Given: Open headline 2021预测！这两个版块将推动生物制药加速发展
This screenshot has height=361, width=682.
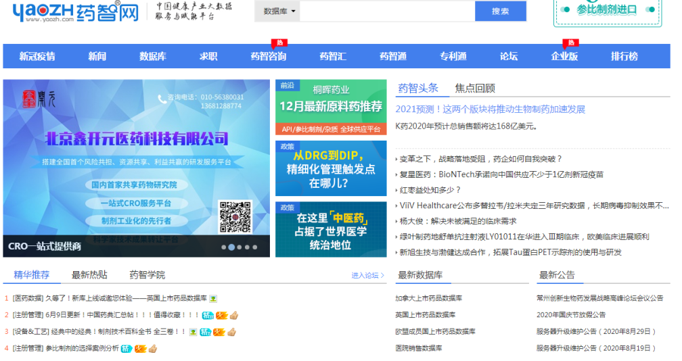Looking at the screenshot, I should (490, 109).
